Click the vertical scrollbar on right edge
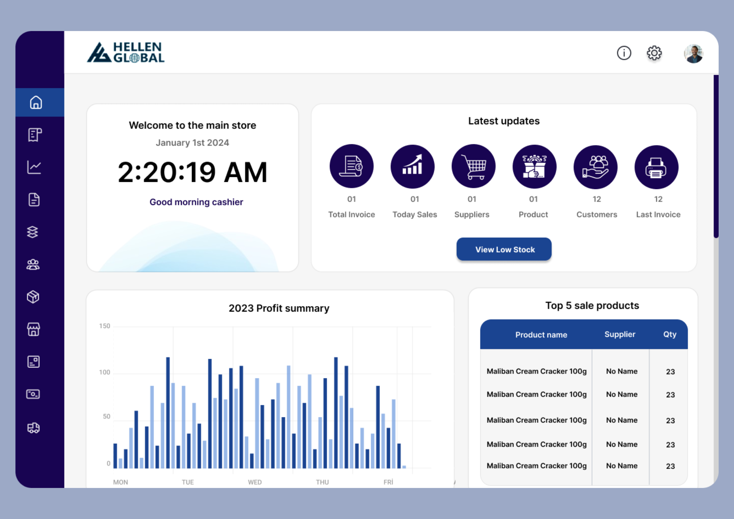Screen dimensions: 734x519 point(716,156)
